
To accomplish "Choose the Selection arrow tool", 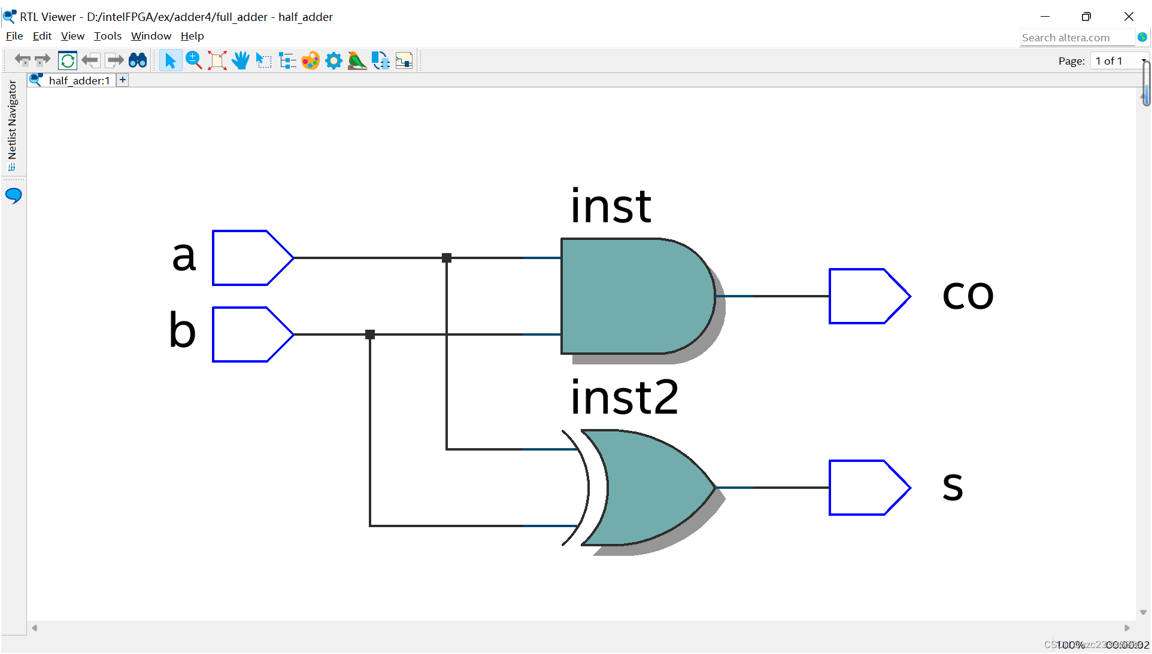I will (x=170, y=60).
